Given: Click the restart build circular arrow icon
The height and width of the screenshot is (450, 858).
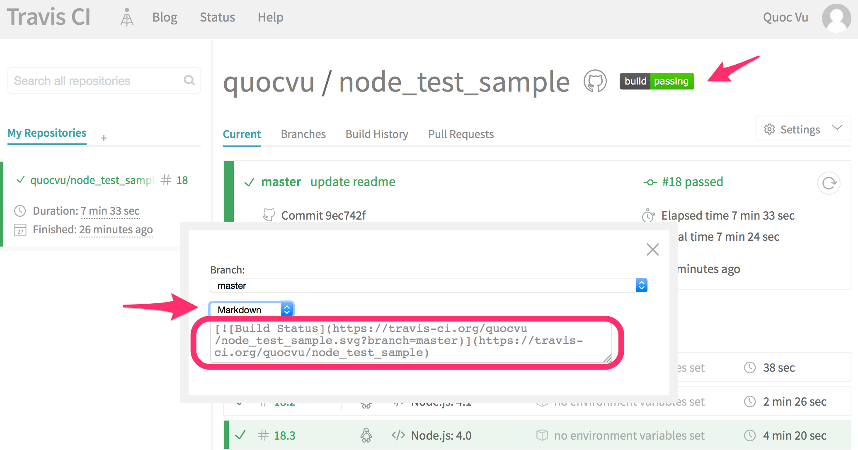Looking at the screenshot, I should (x=829, y=183).
